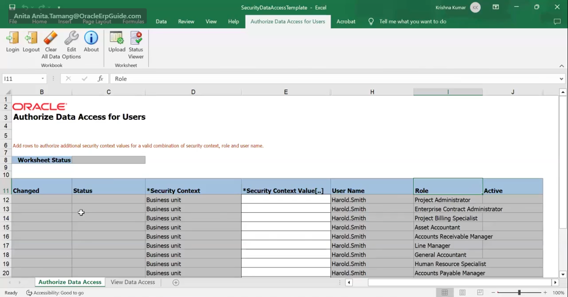Open the Name Box dropdown

pyautogui.click(x=42, y=78)
